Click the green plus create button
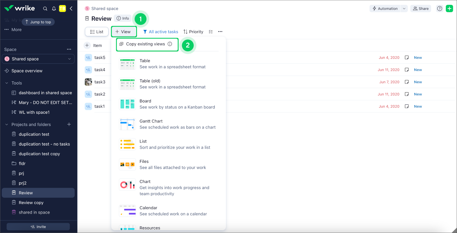Viewport: 457px width, 233px height. [x=449, y=9]
